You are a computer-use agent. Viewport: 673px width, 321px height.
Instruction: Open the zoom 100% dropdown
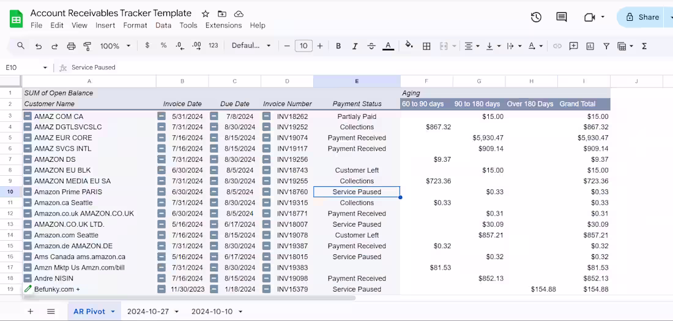click(x=115, y=46)
